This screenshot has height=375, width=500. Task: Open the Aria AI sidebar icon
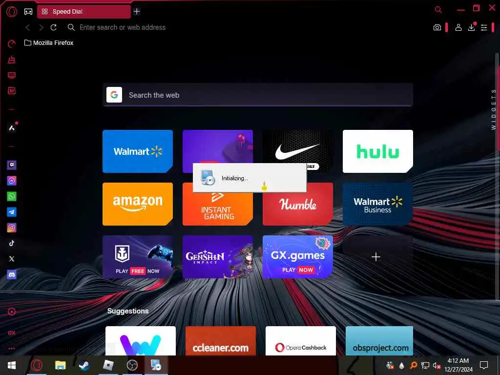(12, 128)
